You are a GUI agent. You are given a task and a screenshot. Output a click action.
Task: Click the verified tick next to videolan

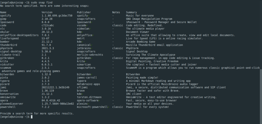point(90,29)
